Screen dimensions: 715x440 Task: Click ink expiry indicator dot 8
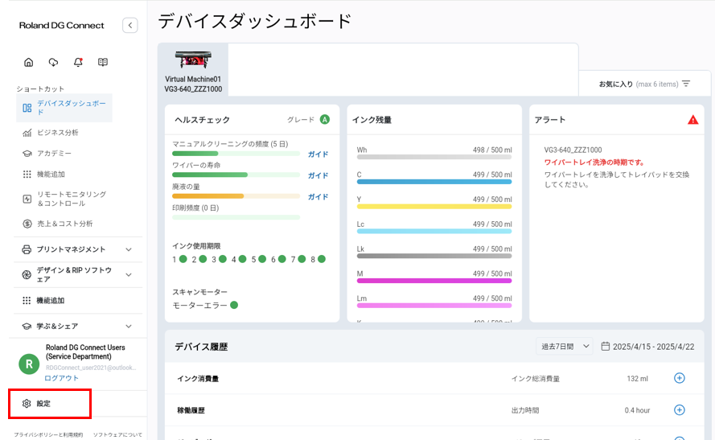322,259
